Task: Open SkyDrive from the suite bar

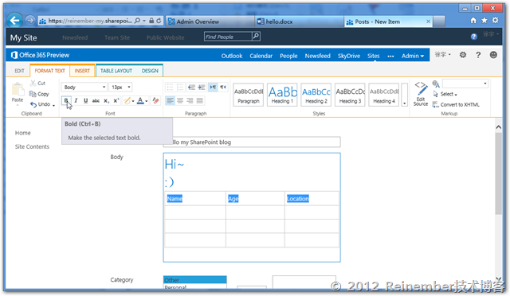Action: coord(349,56)
